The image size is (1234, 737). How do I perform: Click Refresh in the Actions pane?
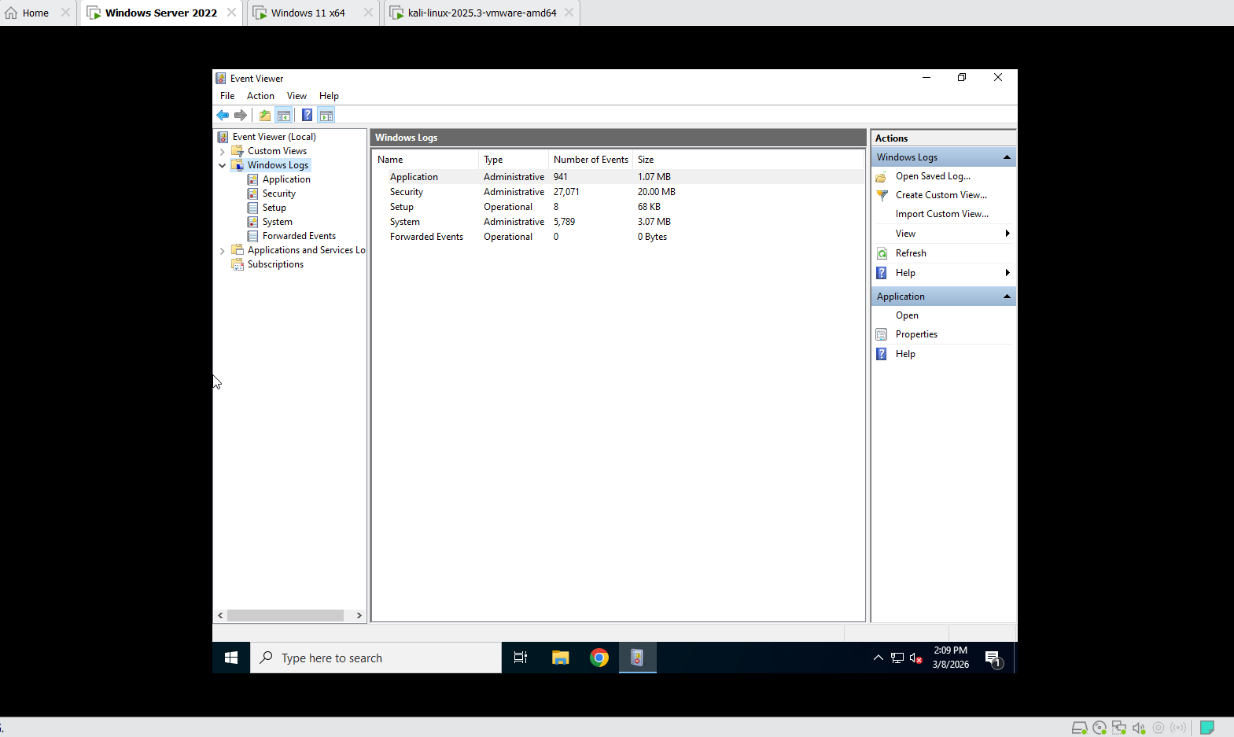click(911, 253)
